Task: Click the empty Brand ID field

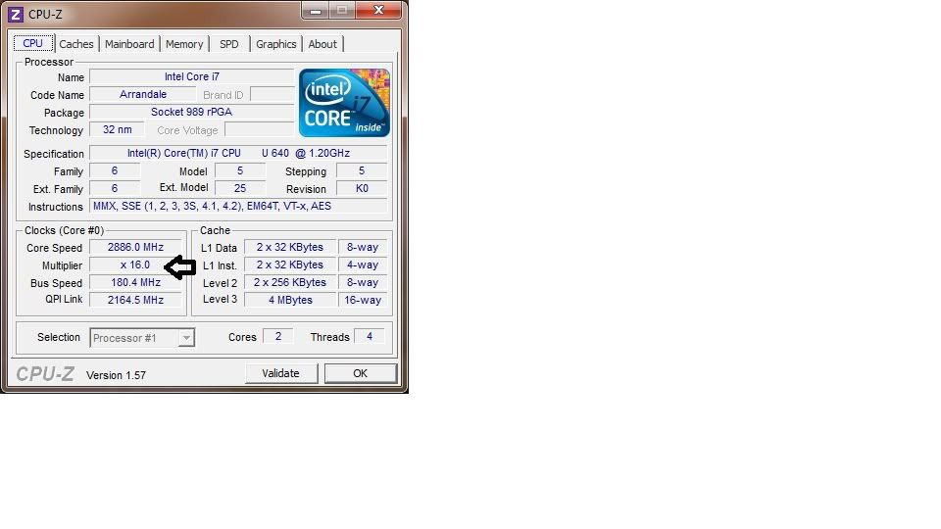Action: coord(272,95)
